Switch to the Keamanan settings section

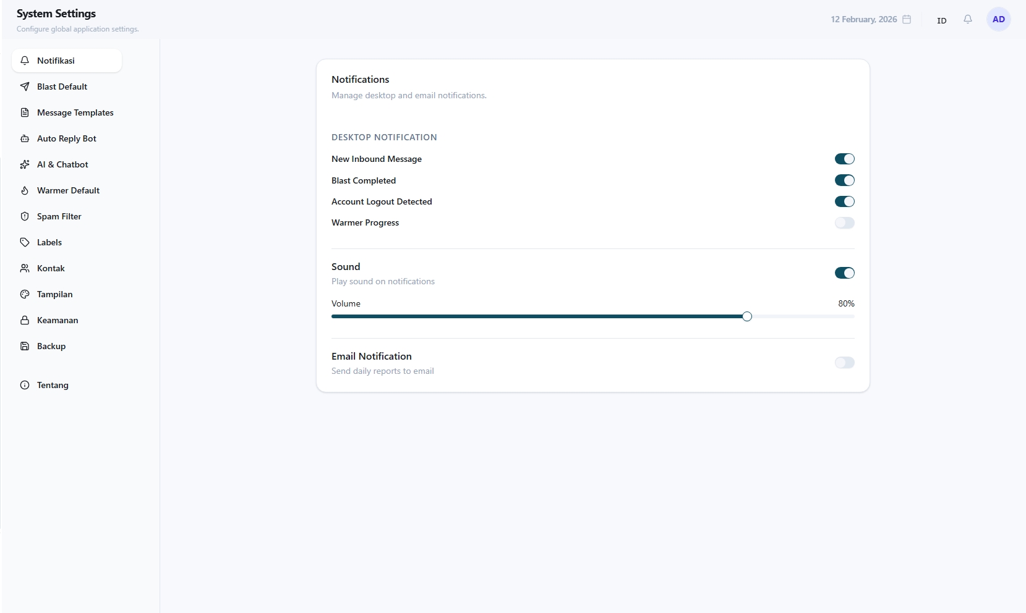[x=58, y=320]
